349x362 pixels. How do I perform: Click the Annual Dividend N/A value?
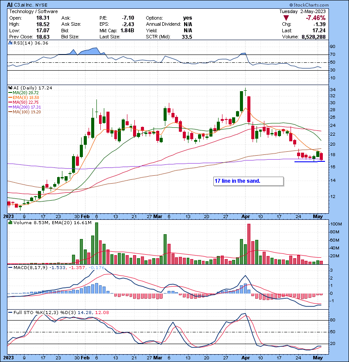point(188,24)
